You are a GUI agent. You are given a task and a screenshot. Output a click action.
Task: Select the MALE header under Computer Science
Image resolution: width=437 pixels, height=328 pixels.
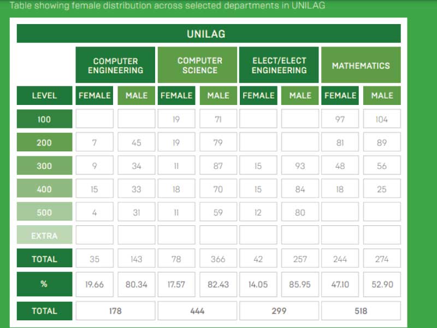(218, 95)
